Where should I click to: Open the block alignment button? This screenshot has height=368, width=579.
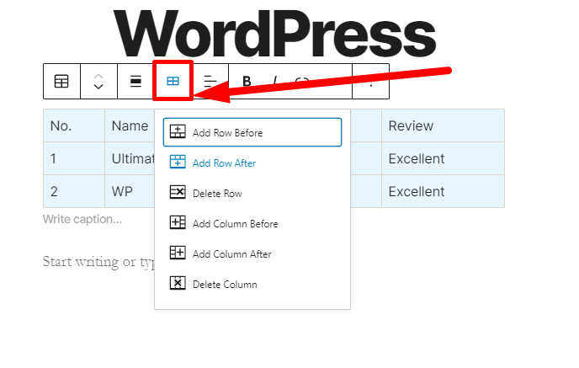pyautogui.click(x=135, y=82)
